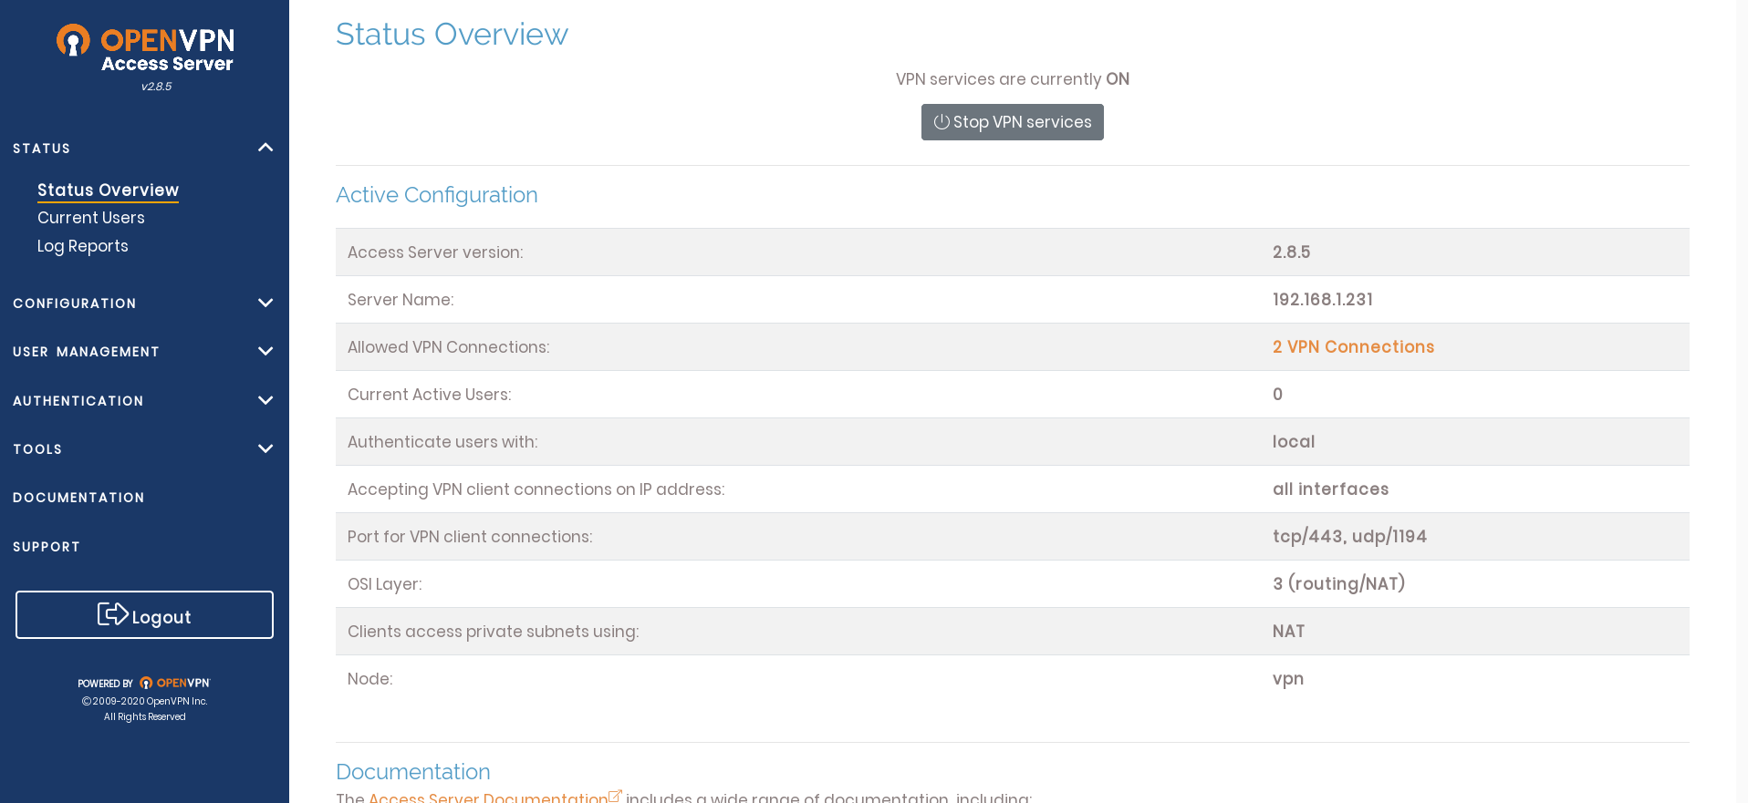Viewport: 1748px width, 803px height.
Task: Open Current Users page
Action: [91, 218]
